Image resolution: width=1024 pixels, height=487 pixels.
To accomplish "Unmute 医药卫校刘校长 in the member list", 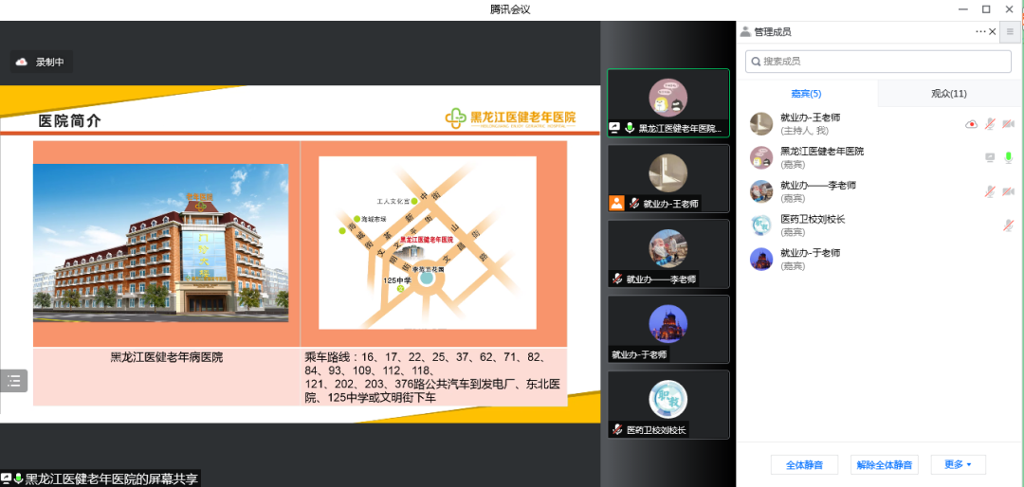I will 1008,225.
